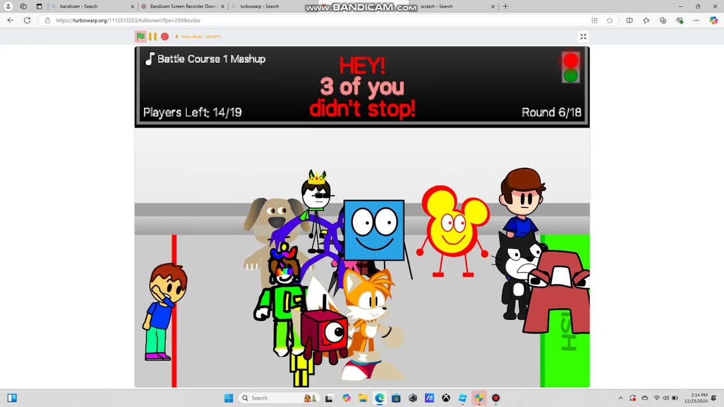Toggle the vertical tabs actions menu
This screenshot has height=407, width=724.
(x=39, y=6)
